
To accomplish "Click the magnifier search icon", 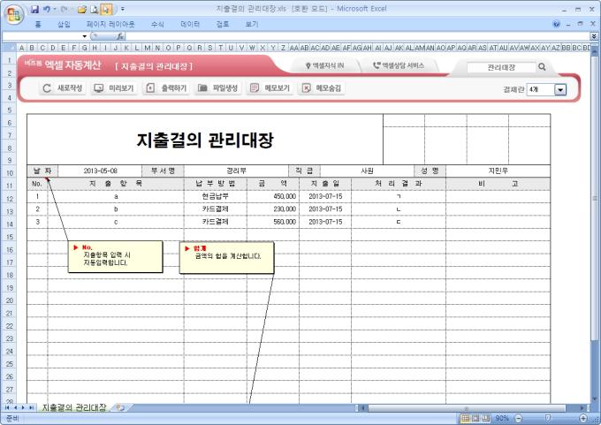I will 542,66.
